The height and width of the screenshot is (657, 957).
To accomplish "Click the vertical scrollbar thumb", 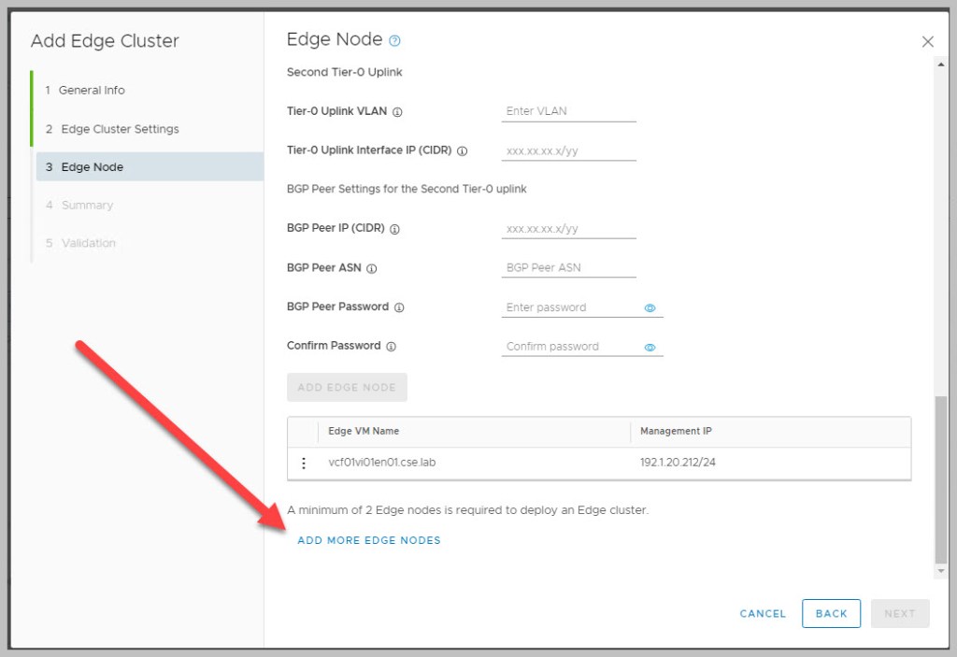I will click(x=941, y=477).
